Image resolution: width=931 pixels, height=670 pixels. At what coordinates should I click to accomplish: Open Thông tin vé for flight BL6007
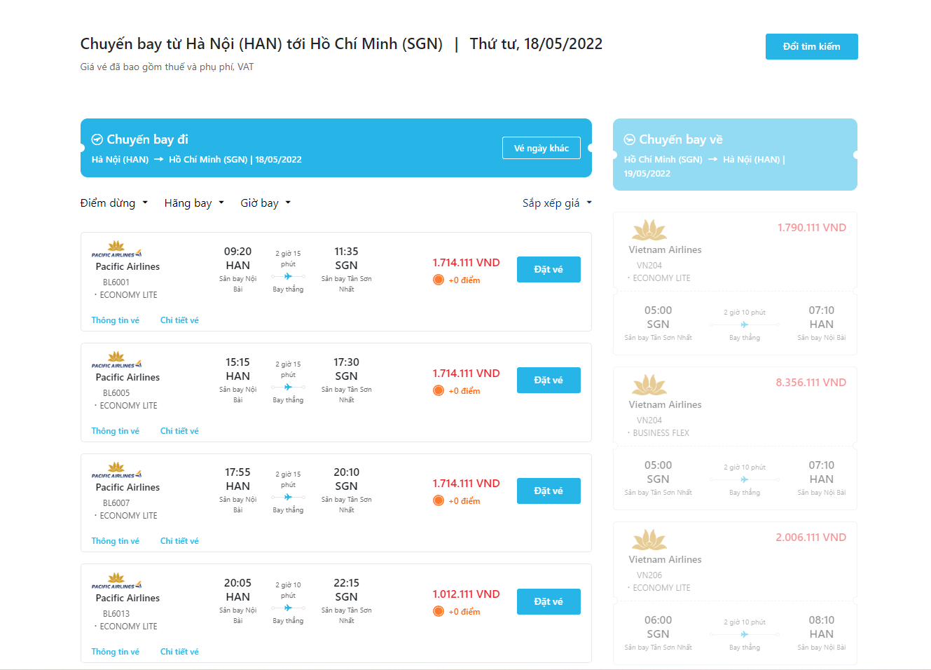[x=116, y=541]
